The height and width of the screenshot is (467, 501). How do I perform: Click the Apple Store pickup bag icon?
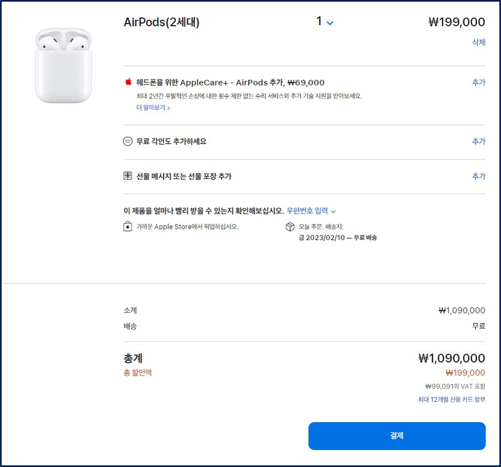pyautogui.click(x=127, y=226)
